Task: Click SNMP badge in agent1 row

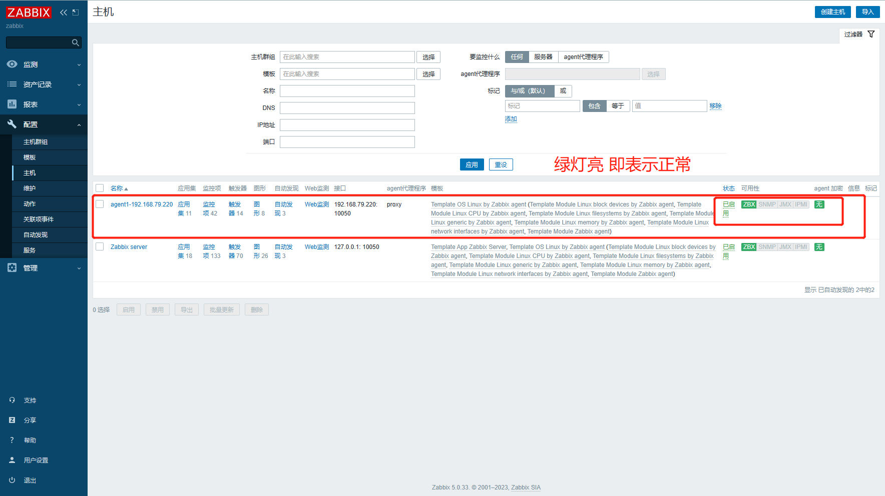Action: (767, 204)
